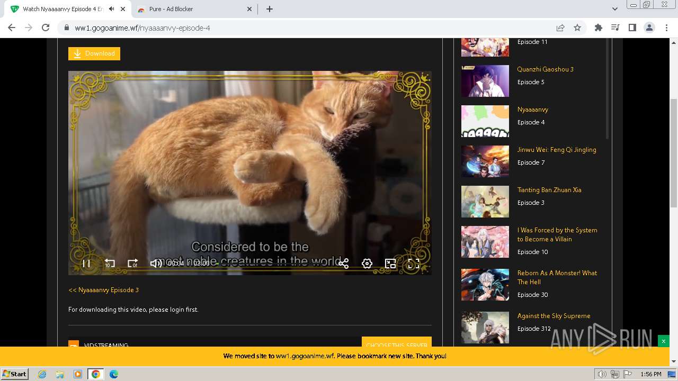This screenshot has height=381, width=678.
Task: Open Nyaaaanvy title in sidebar
Action: 533,110
